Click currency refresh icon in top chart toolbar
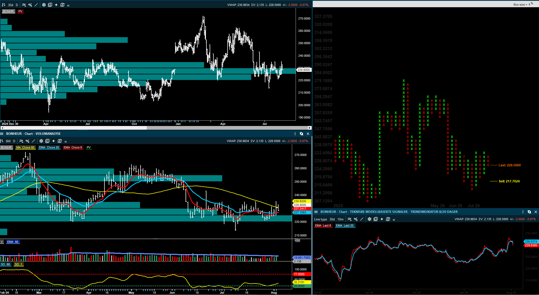 [62, 5]
